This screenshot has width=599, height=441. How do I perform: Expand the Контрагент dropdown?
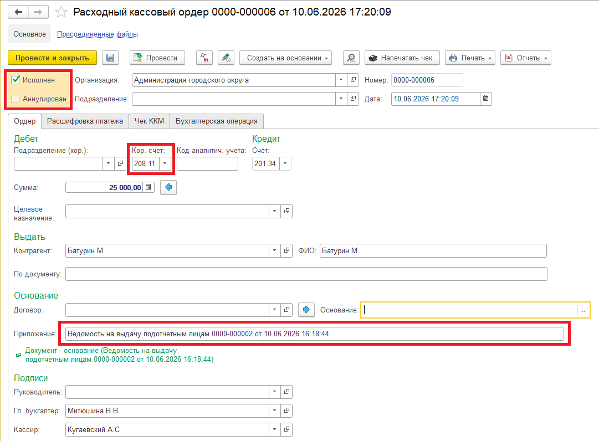coord(275,250)
